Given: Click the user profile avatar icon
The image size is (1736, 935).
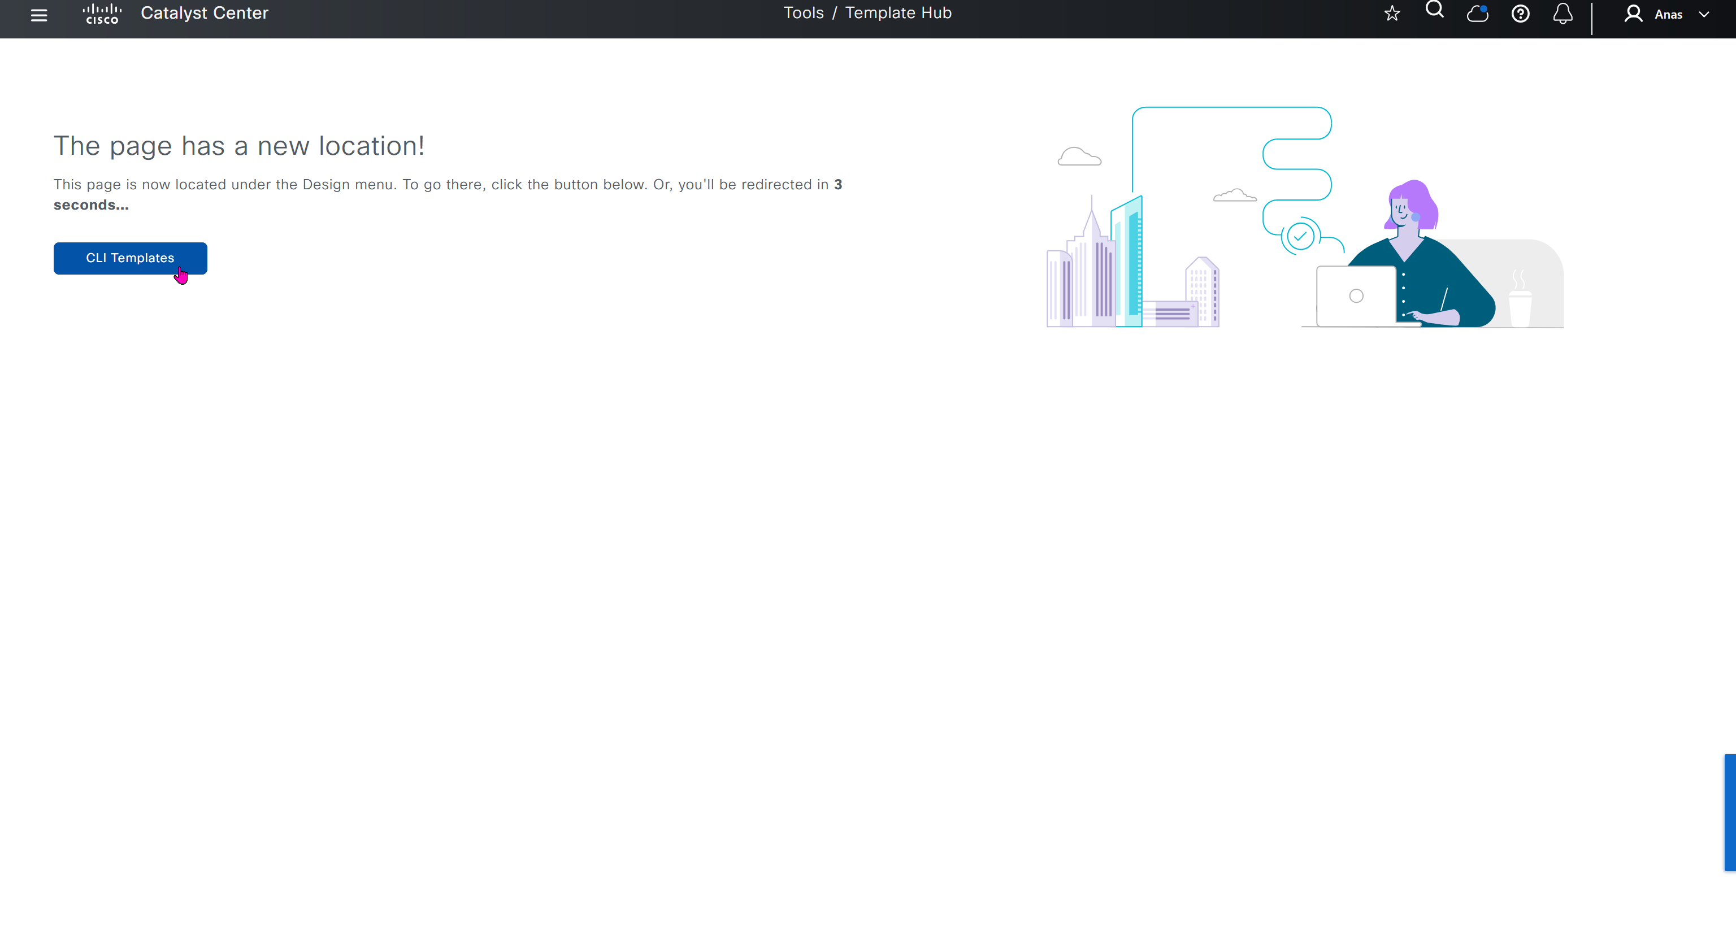Looking at the screenshot, I should [x=1633, y=14].
